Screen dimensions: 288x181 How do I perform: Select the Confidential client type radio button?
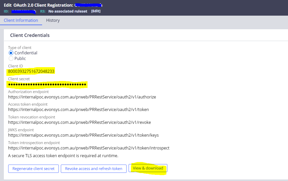pyautogui.click(x=11, y=53)
